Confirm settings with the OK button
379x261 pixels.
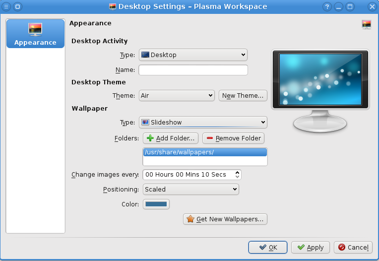pos(268,247)
